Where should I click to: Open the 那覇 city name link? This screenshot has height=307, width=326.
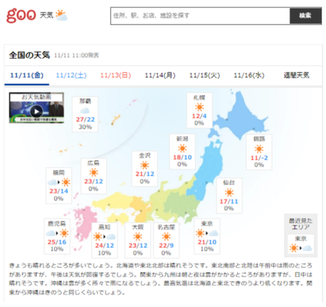[x=85, y=101]
